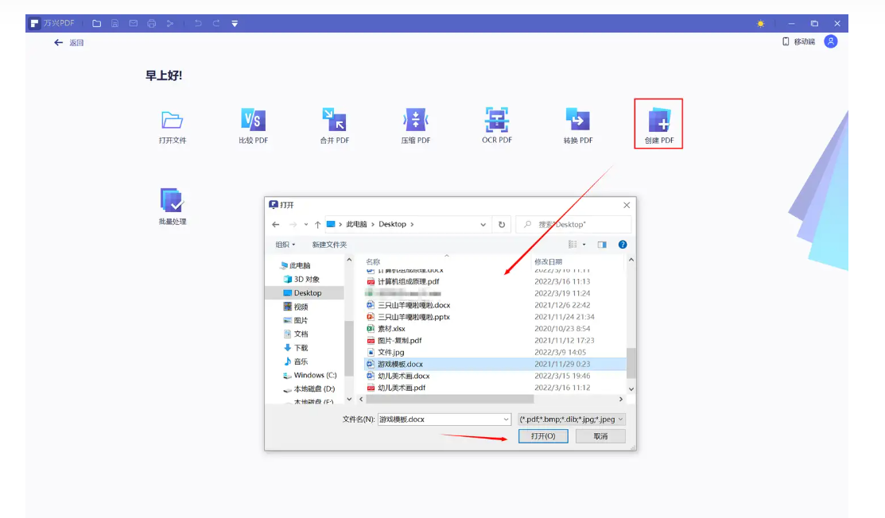Click the 打开(O) button to open file

543,435
